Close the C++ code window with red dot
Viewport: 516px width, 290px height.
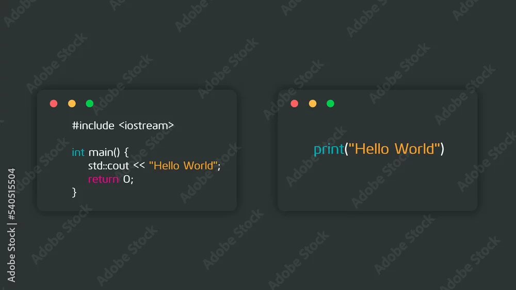click(54, 104)
